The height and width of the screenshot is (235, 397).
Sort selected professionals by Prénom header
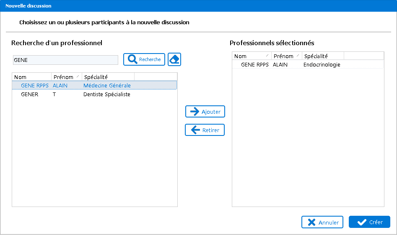286,56
